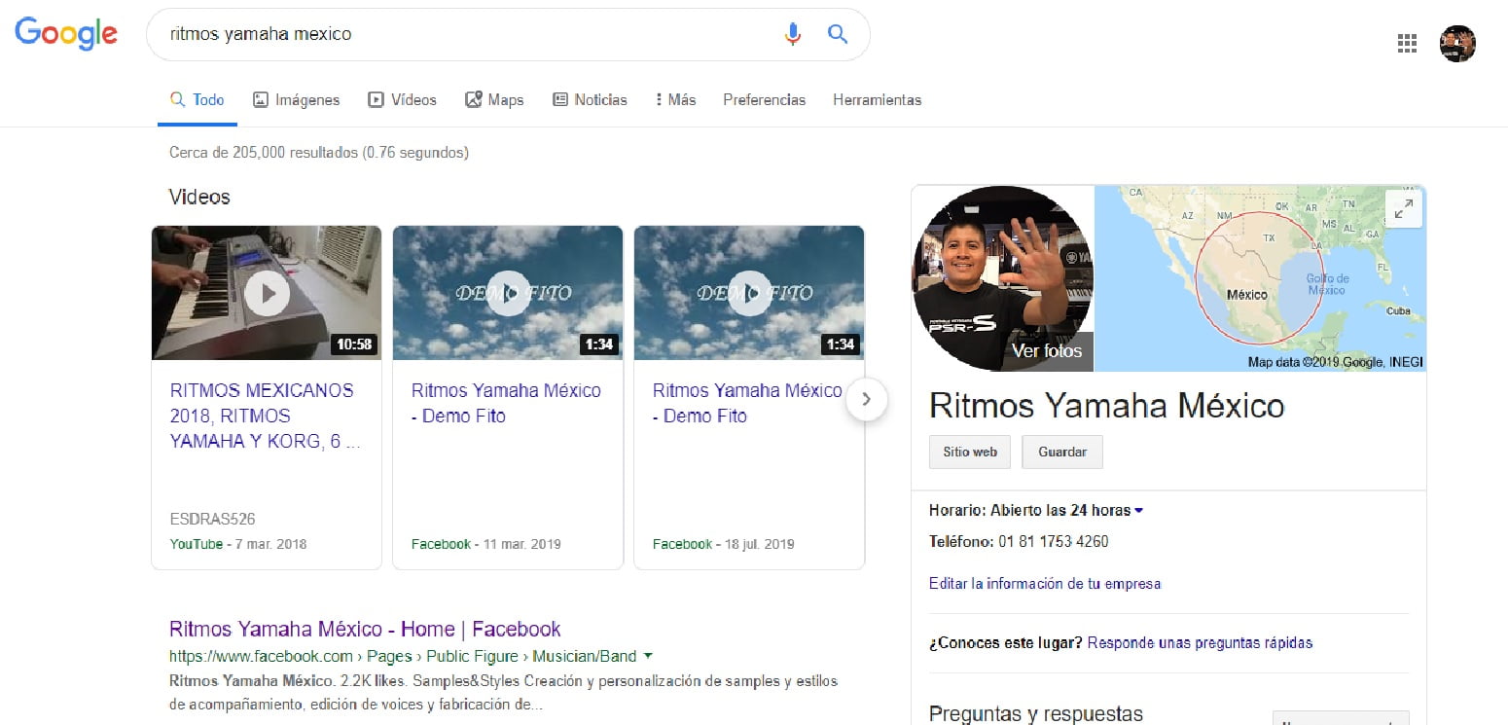Click the ESDRAS526 channel name
The width and height of the screenshot is (1508, 725).
click(213, 520)
